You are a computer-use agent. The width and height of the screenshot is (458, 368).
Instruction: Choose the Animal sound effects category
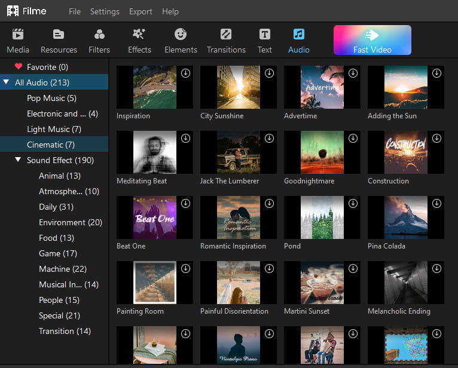pyautogui.click(x=60, y=176)
